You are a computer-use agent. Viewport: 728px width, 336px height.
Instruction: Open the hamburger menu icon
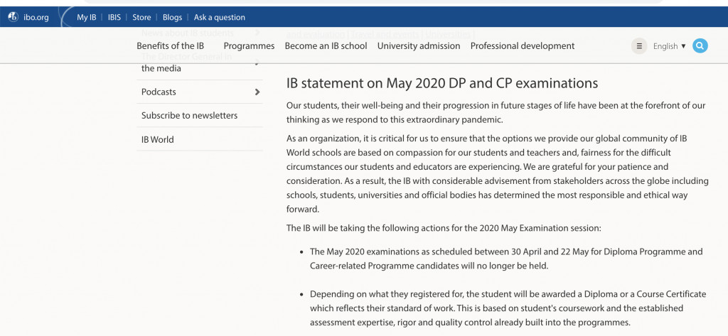tap(639, 46)
